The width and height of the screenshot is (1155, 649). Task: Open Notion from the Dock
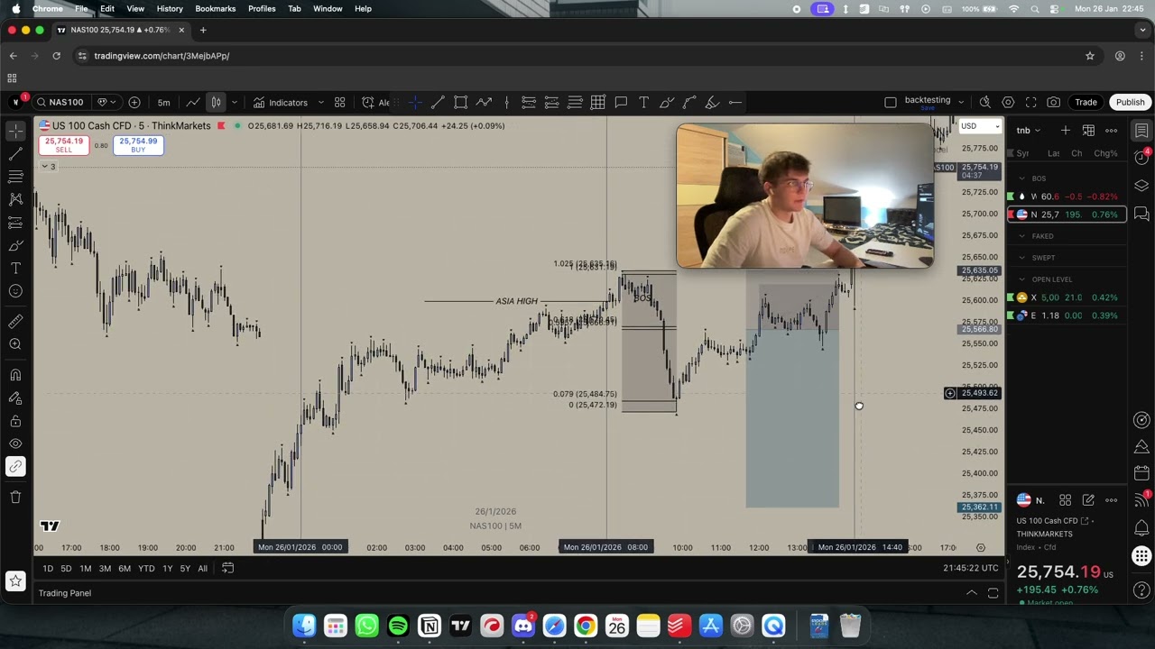[430, 626]
